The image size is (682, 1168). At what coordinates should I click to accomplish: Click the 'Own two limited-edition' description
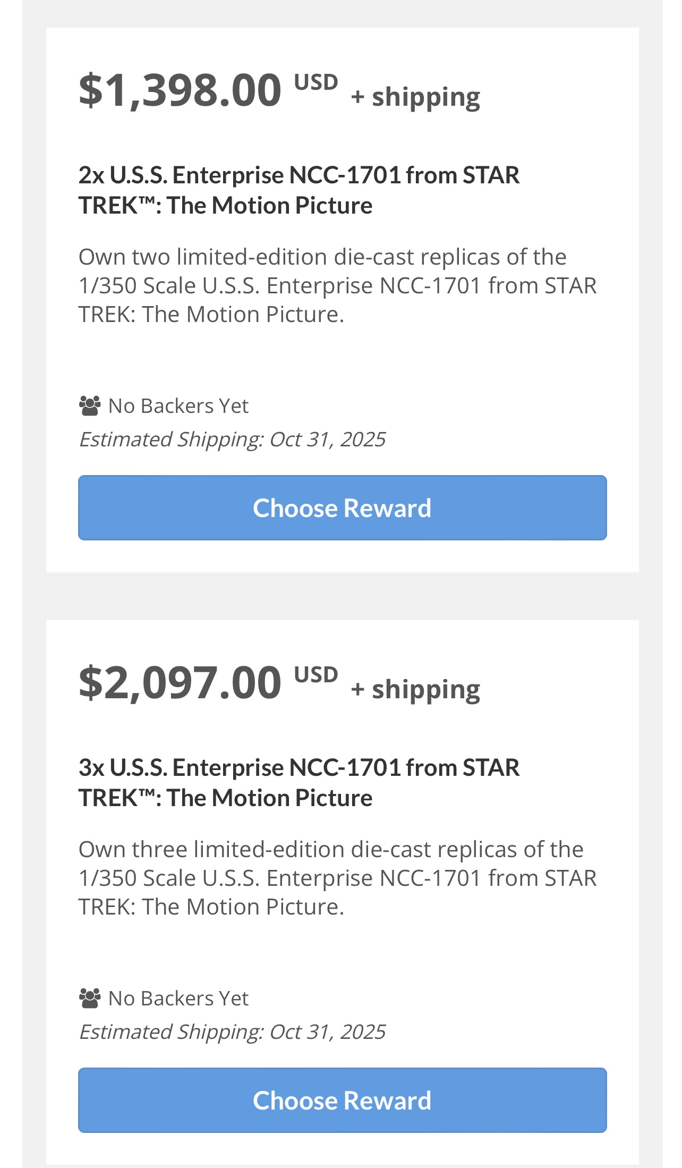pos(338,286)
